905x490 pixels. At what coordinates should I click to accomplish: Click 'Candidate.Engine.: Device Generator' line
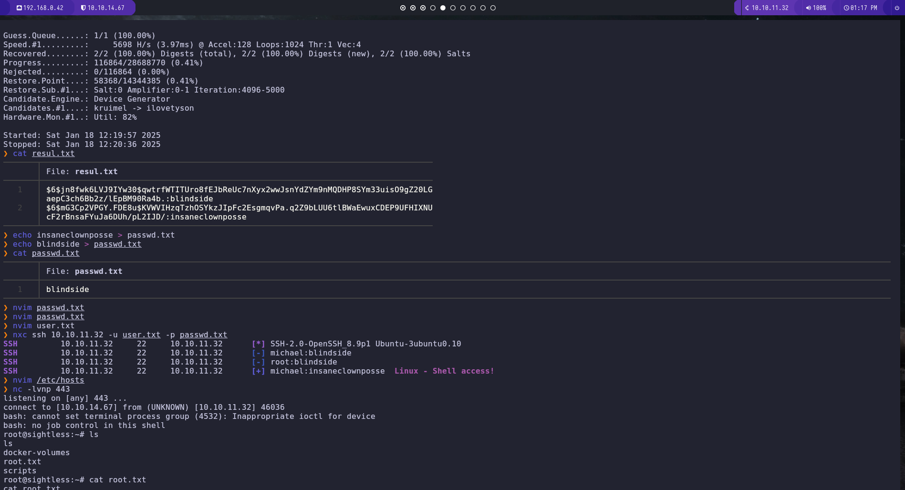click(x=87, y=99)
